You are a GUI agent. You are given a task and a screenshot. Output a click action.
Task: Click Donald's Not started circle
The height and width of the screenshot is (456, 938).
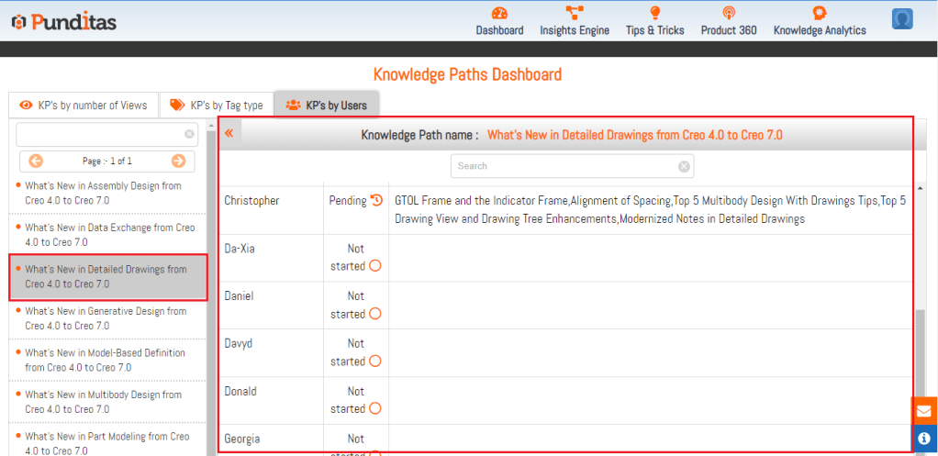(x=374, y=409)
